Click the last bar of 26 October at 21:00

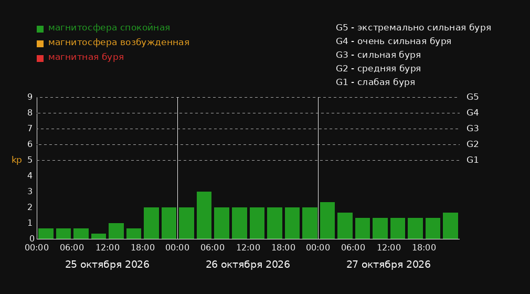(310, 223)
